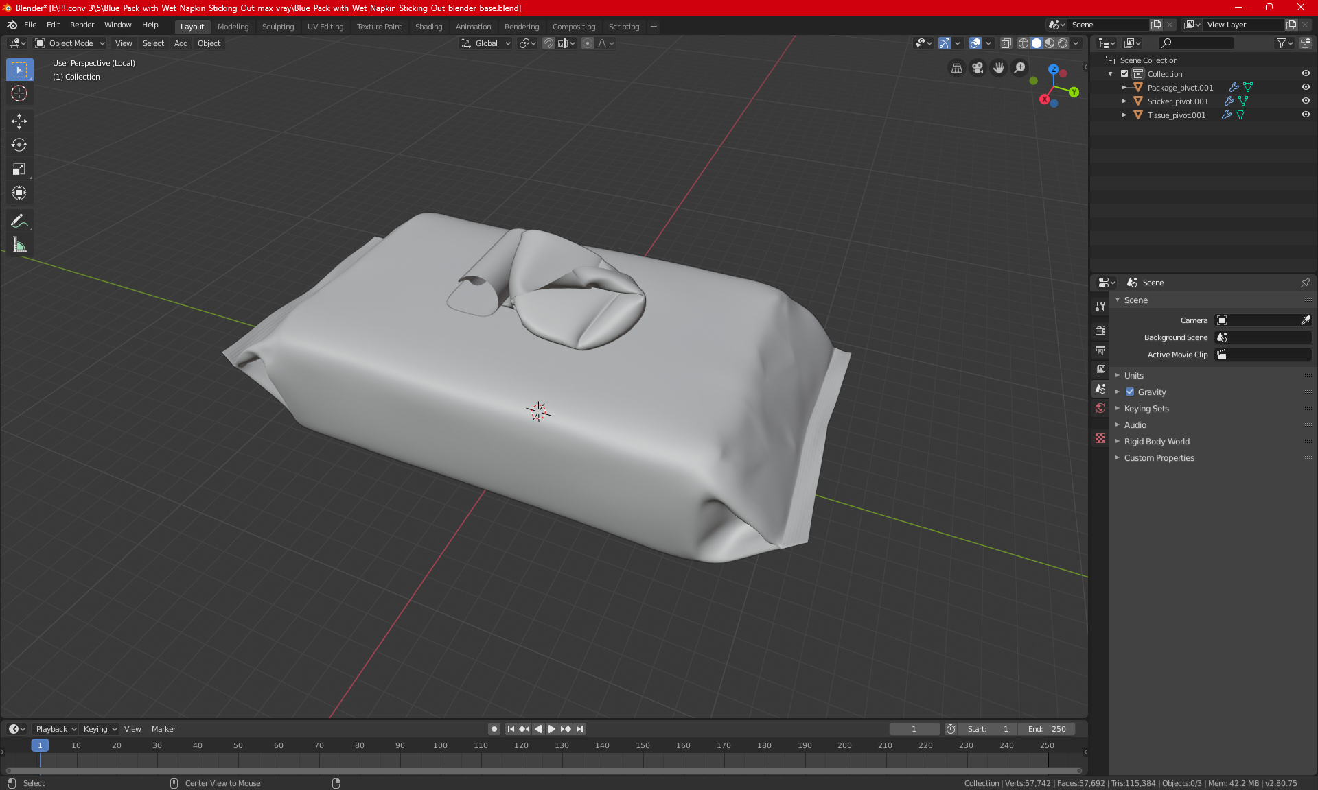Open the Render menu
This screenshot has width=1318, height=790.
click(x=82, y=25)
